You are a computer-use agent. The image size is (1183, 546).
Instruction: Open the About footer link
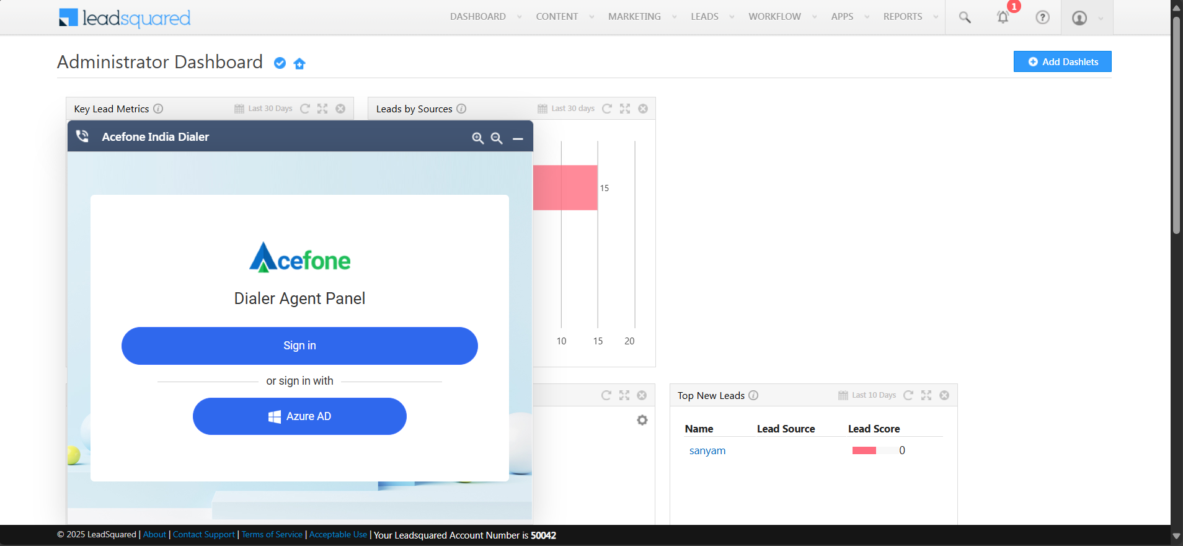tap(154, 535)
